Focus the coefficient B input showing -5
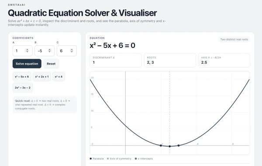 (x=45, y=51)
